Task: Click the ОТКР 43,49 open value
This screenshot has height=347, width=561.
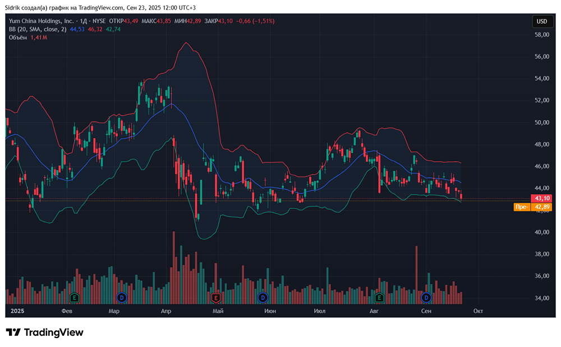Action: pos(123,21)
